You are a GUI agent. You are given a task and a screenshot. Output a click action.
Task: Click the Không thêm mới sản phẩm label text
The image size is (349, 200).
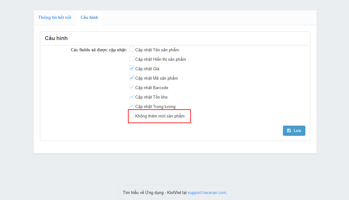tap(160, 116)
